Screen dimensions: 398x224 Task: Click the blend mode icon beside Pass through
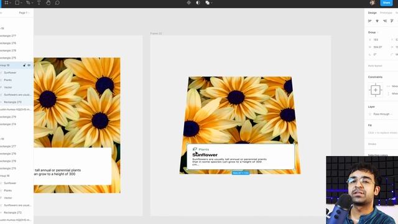coord(370,114)
